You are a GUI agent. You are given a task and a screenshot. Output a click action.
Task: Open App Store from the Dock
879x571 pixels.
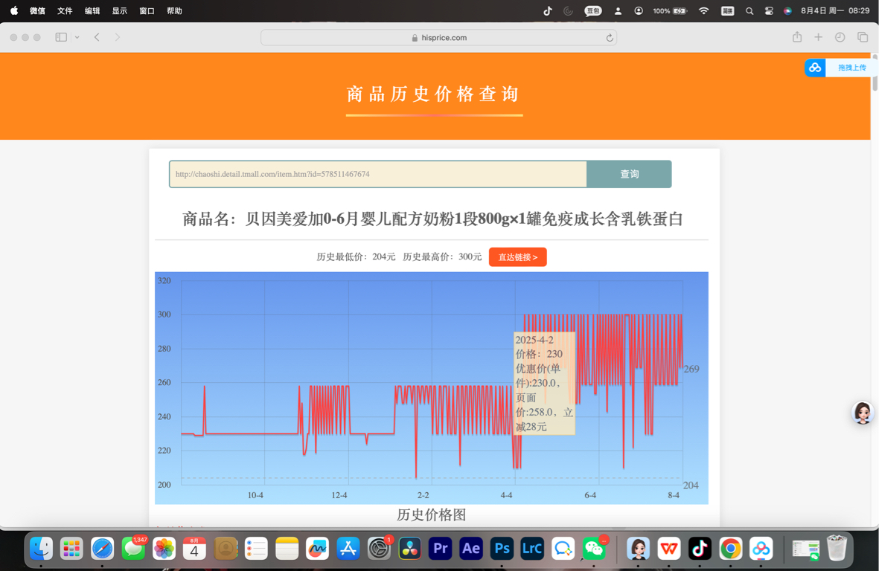click(x=348, y=549)
